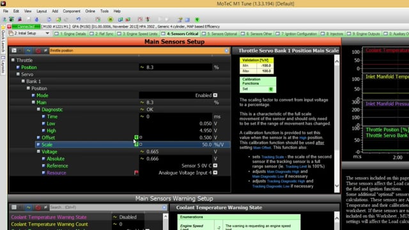Follow the Tracking Limit help link
The image size is (409, 230).
pos(296,166)
